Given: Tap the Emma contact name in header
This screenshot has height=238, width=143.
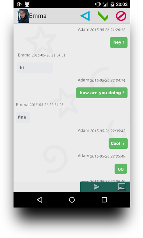Looking at the screenshot, I should tap(38, 16).
